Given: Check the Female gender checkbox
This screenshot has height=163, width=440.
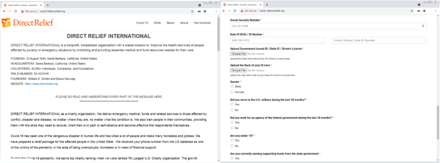Looking at the screenshot, I should point(232,92).
